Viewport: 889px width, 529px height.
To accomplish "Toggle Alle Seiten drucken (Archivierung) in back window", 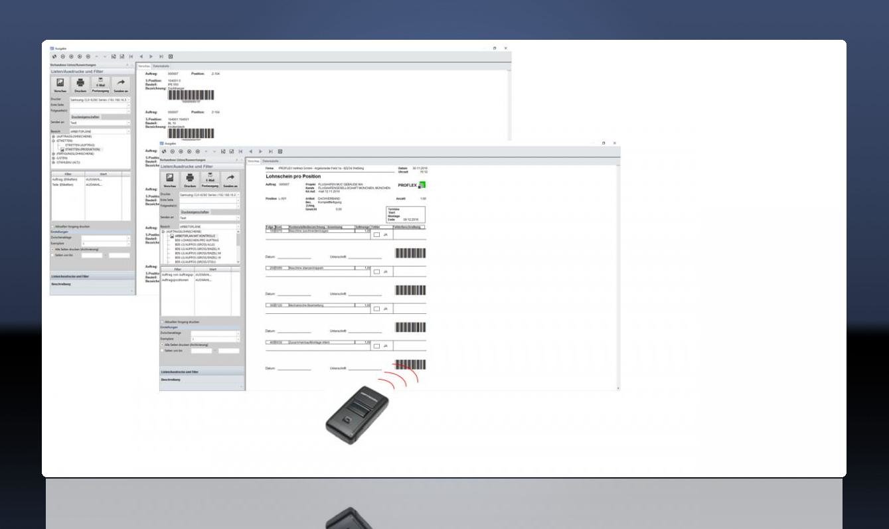I will pyautogui.click(x=52, y=249).
